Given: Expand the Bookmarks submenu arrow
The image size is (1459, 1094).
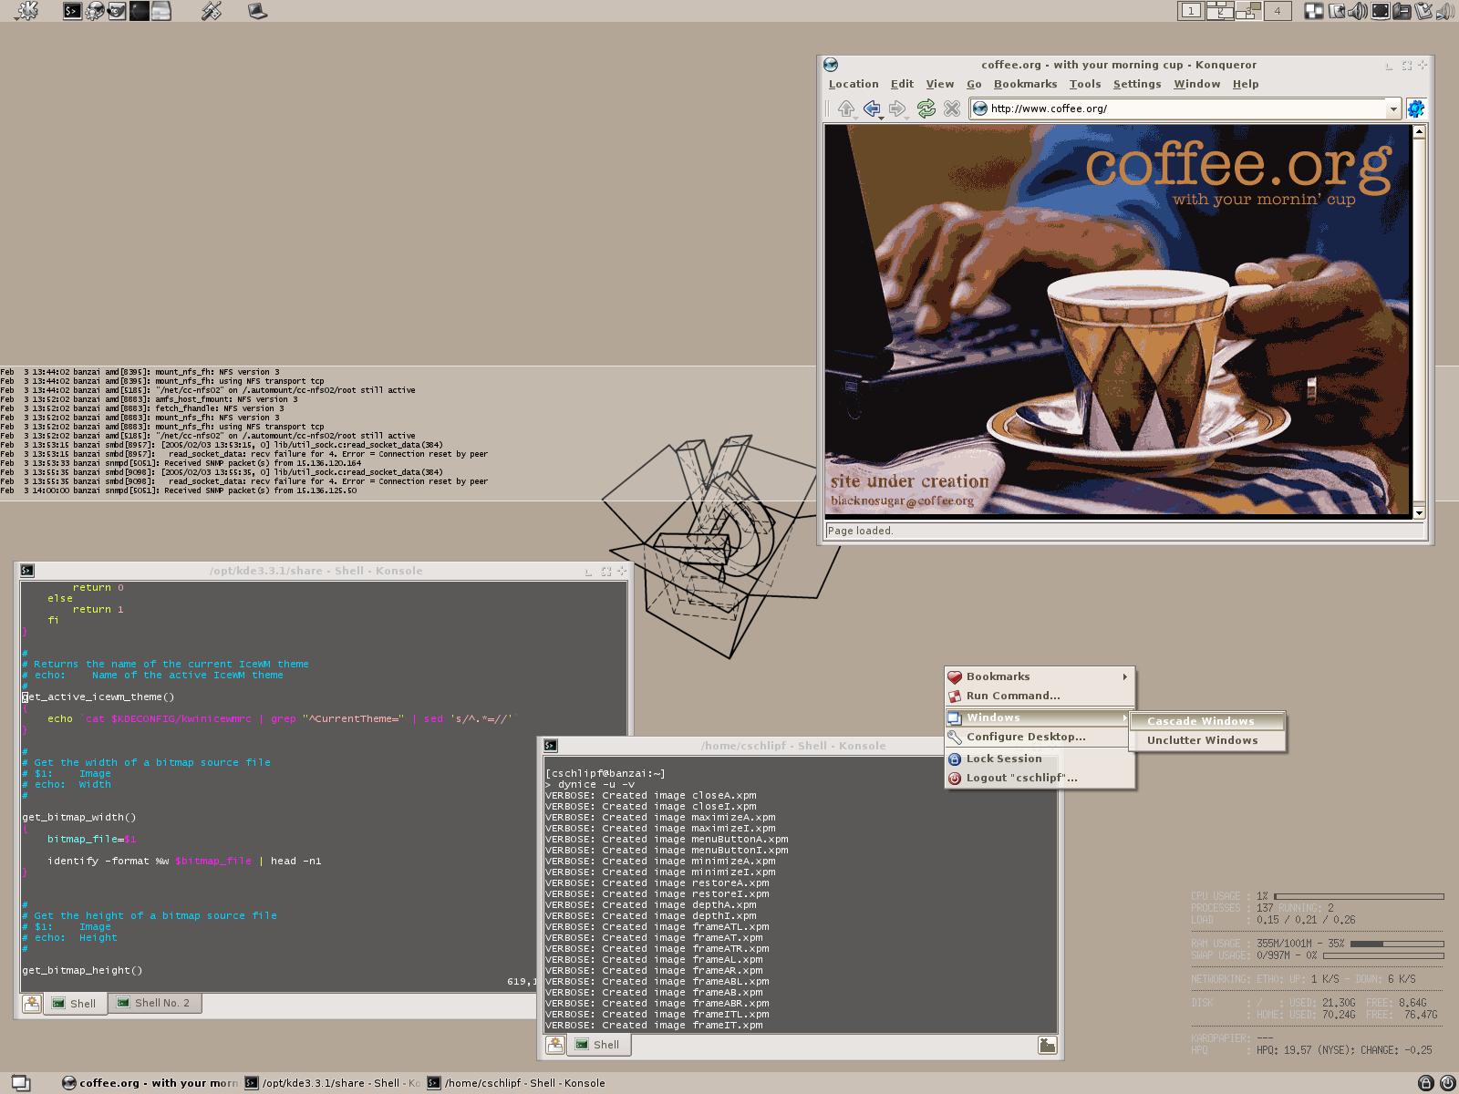Looking at the screenshot, I should (x=1125, y=676).
